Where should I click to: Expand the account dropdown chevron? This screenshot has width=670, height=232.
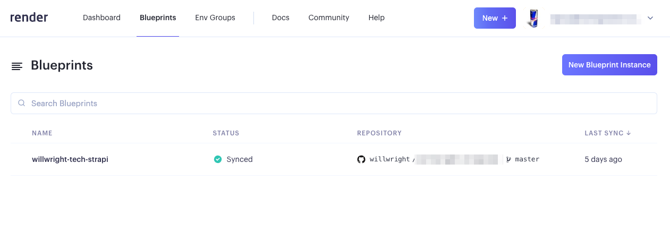click(650, 18)
